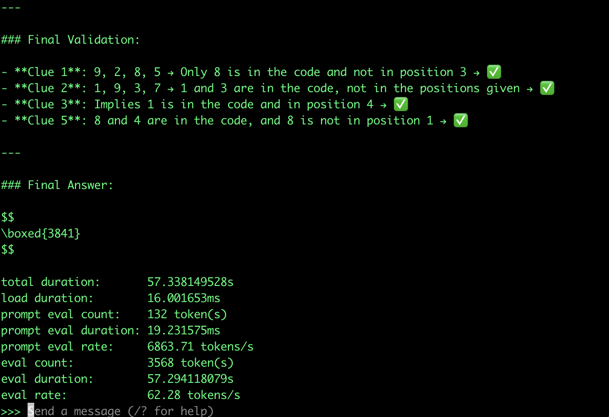Viewport: 609px width, 417px height.
Task: Click the eval rate value "62.28 tokens/s"
Action: point(193,395)
